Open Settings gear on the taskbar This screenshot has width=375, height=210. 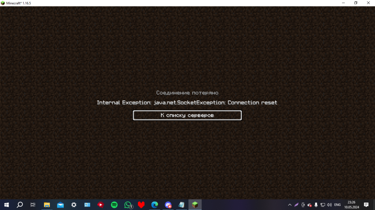click(74, 205)
